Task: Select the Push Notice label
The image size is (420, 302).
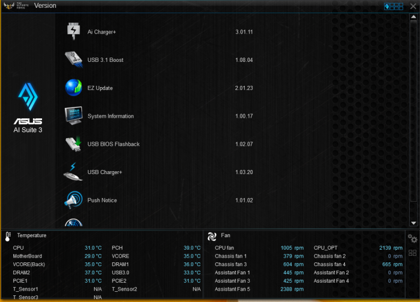Action: [102, 201]
